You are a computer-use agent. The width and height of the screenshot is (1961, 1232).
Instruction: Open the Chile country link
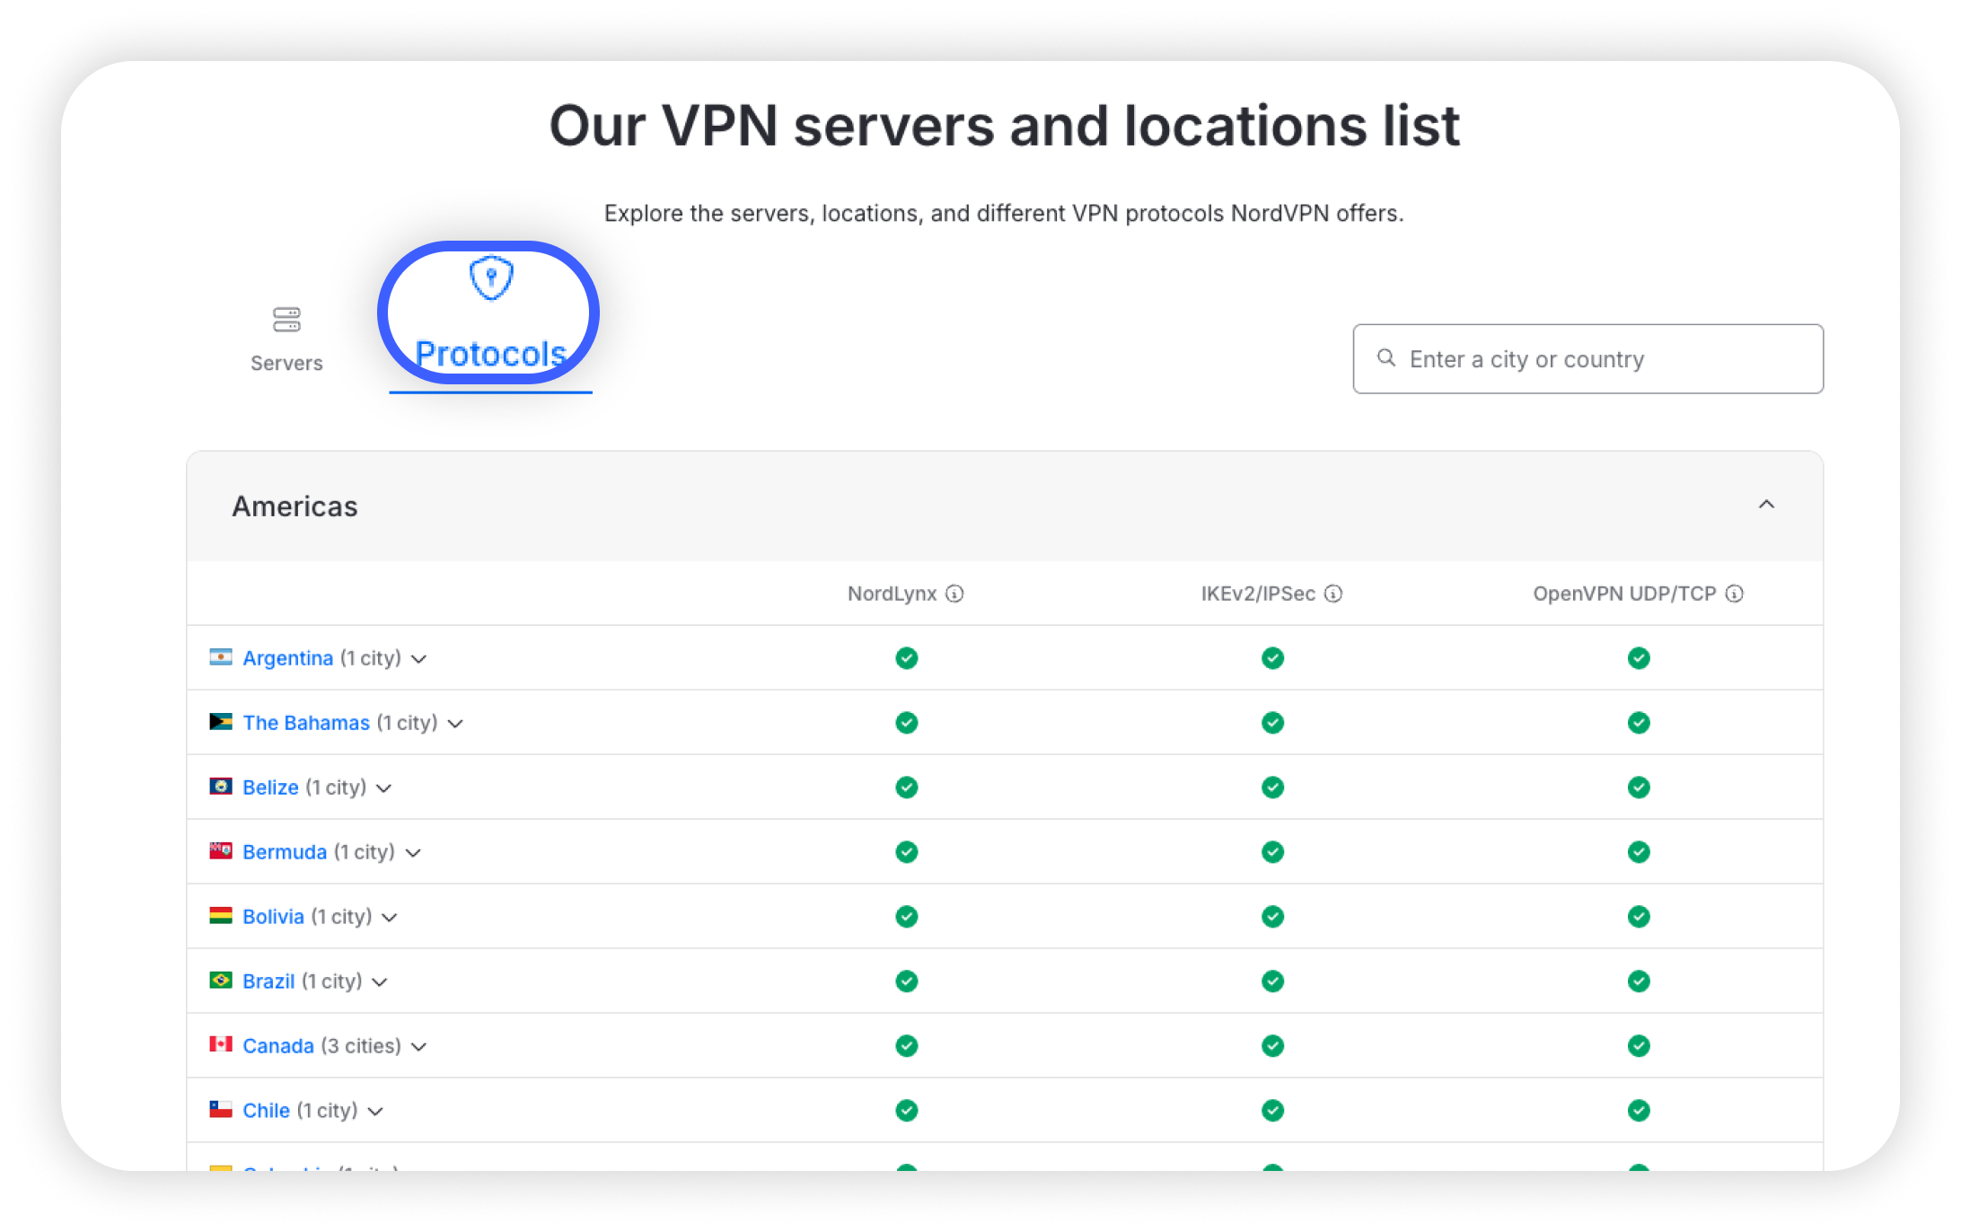266,1111
